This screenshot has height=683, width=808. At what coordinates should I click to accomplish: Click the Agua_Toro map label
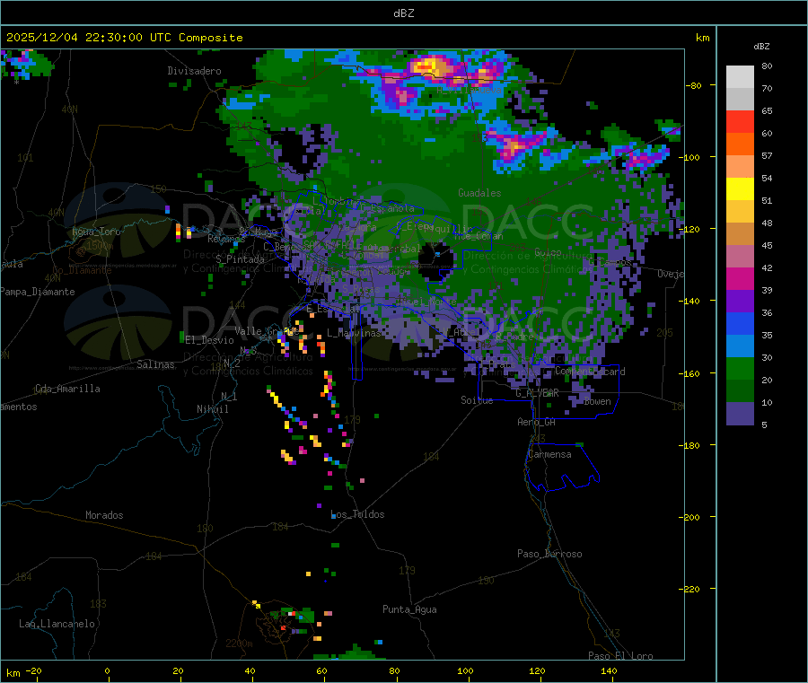(x=96, y=232)
